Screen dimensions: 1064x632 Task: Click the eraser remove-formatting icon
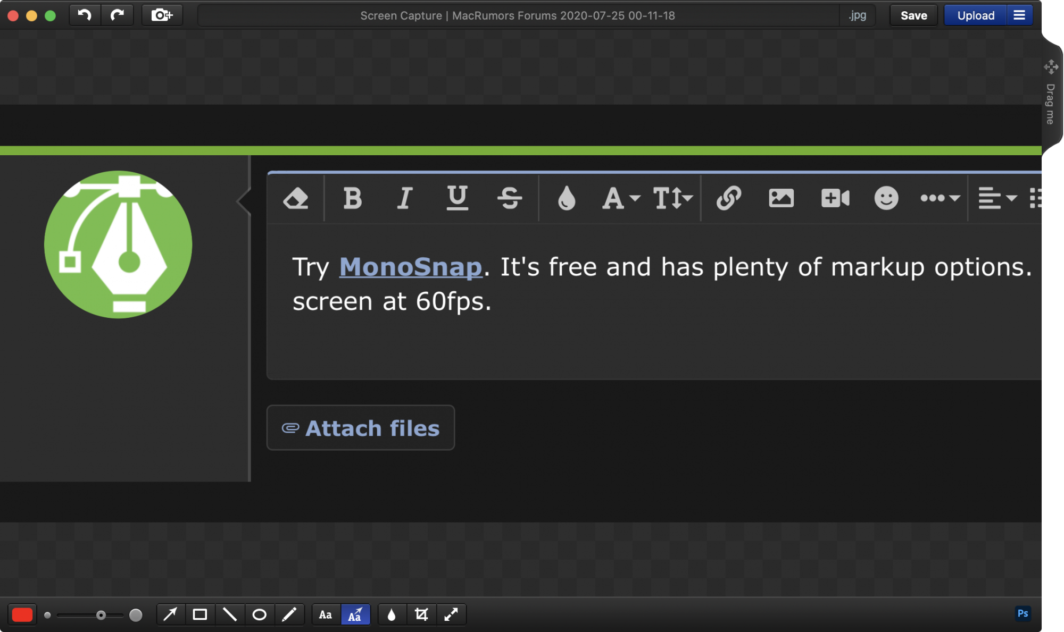[296, 198]
